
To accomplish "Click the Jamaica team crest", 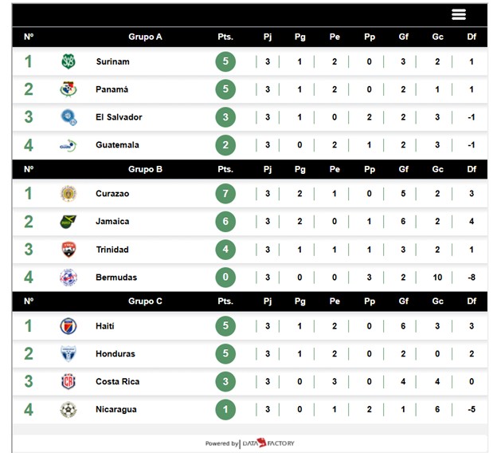I will [x=68, y=222].
